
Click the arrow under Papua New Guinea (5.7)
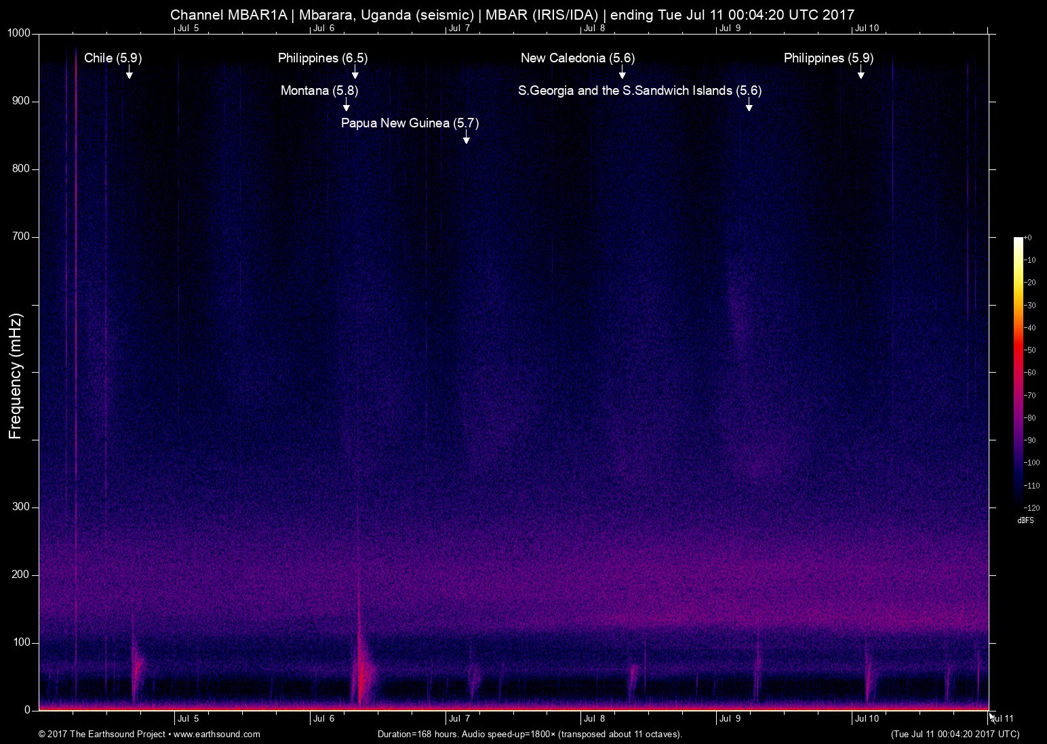point(466,138)
